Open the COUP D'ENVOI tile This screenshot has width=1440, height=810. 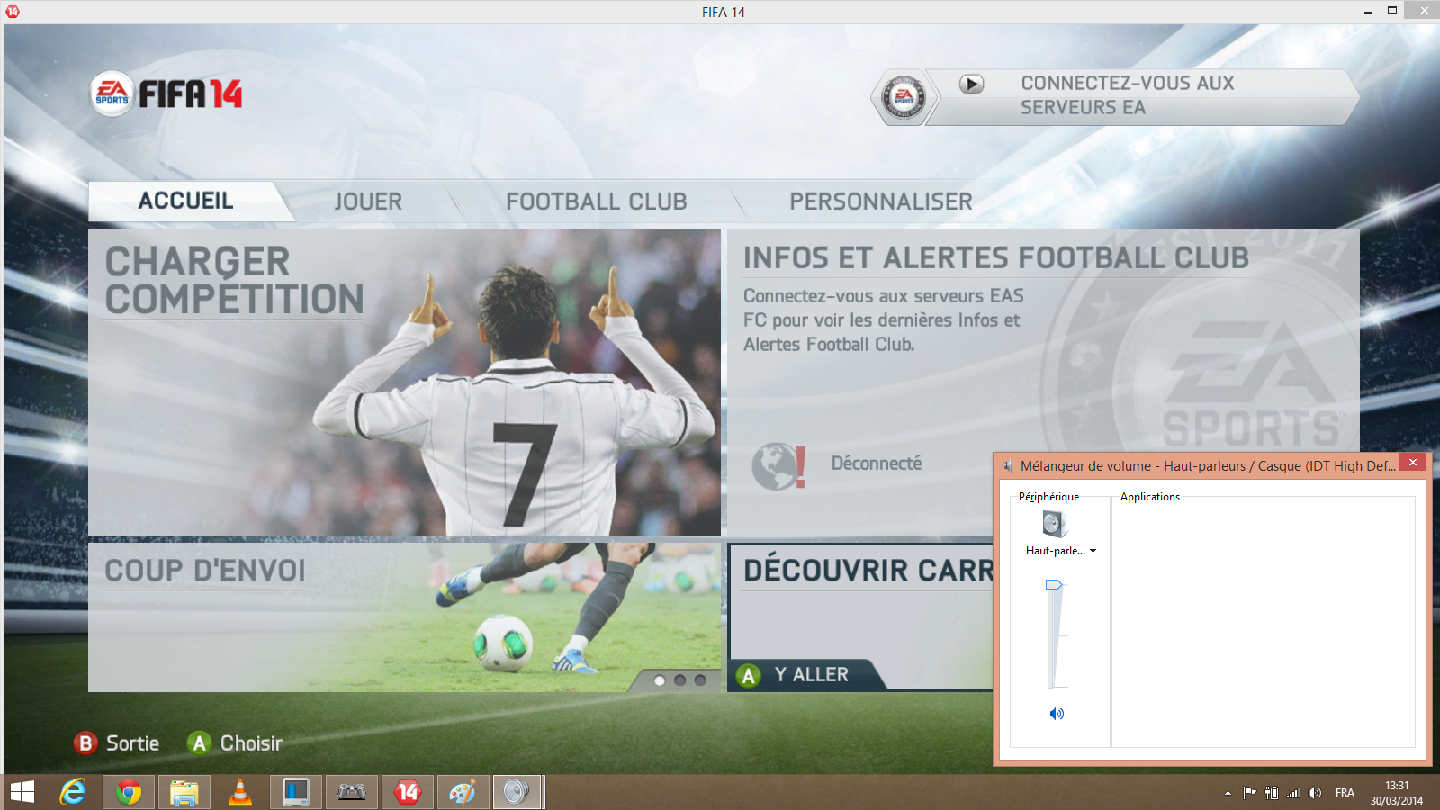(x=404, y=617)
